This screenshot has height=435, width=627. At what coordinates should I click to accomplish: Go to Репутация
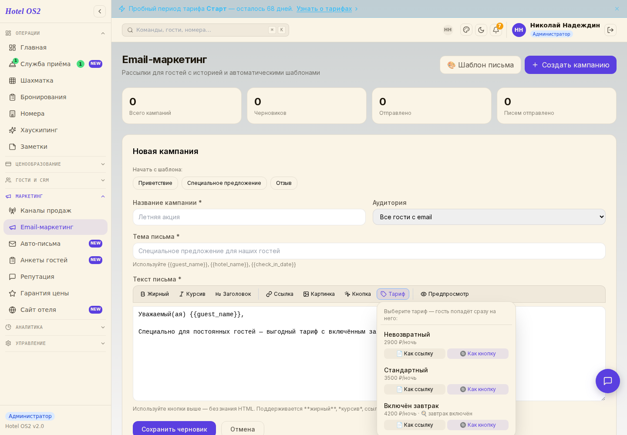[55, 277]
